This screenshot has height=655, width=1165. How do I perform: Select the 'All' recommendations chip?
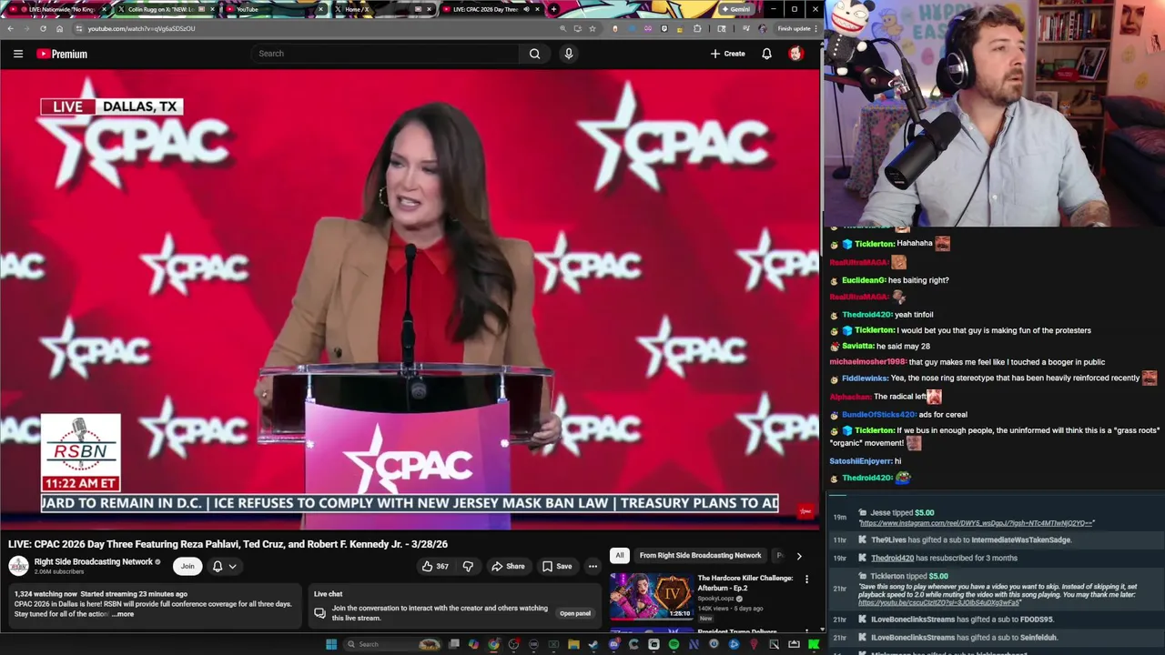(x=620, y=555)
